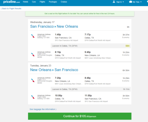The height and width of the screenshot is (122, 148).
Task: Open the Packages menu item
Action: tap(53, 2)
